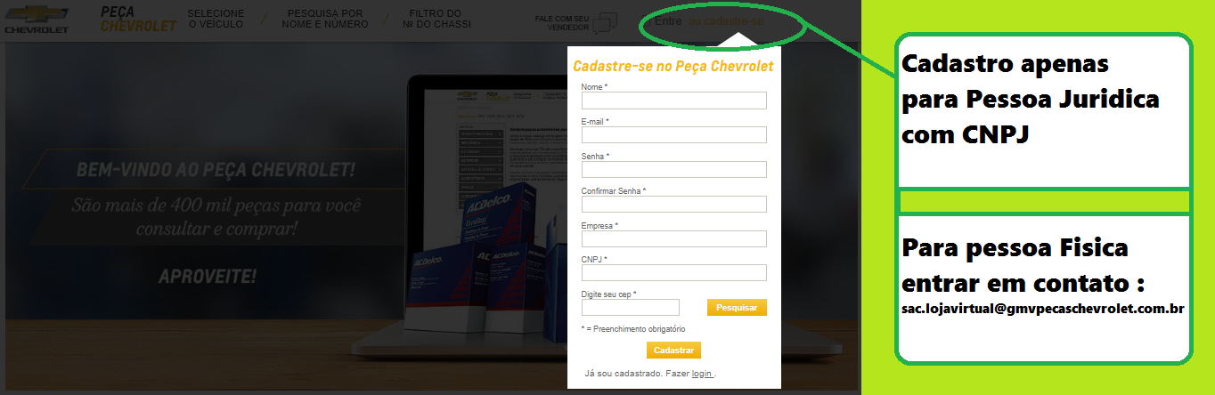The height and width of the screenshot is (395, 1215).
Task: Focus the E-mail input field
Action: [x=674, y=135]
